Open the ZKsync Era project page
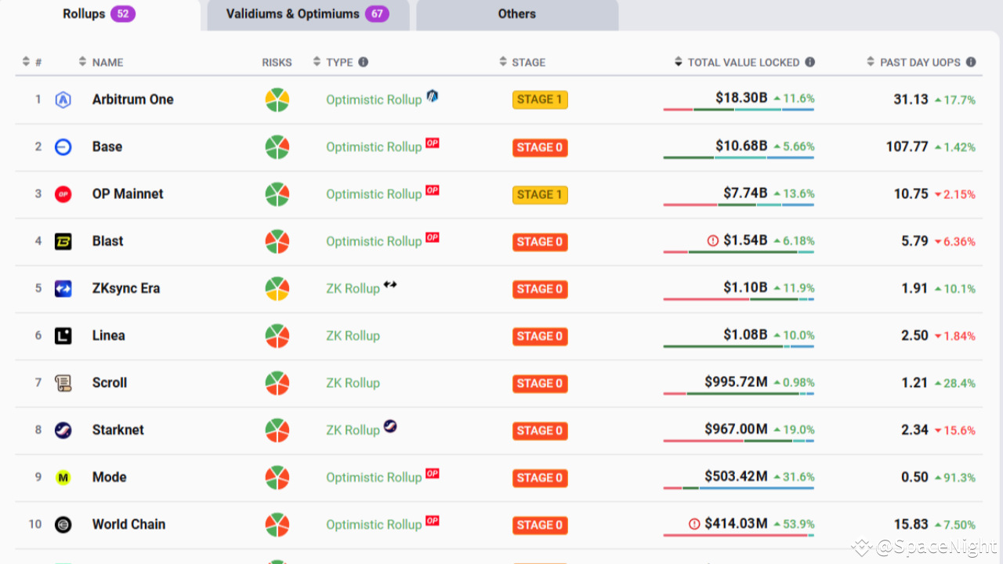 pos(126,288)
